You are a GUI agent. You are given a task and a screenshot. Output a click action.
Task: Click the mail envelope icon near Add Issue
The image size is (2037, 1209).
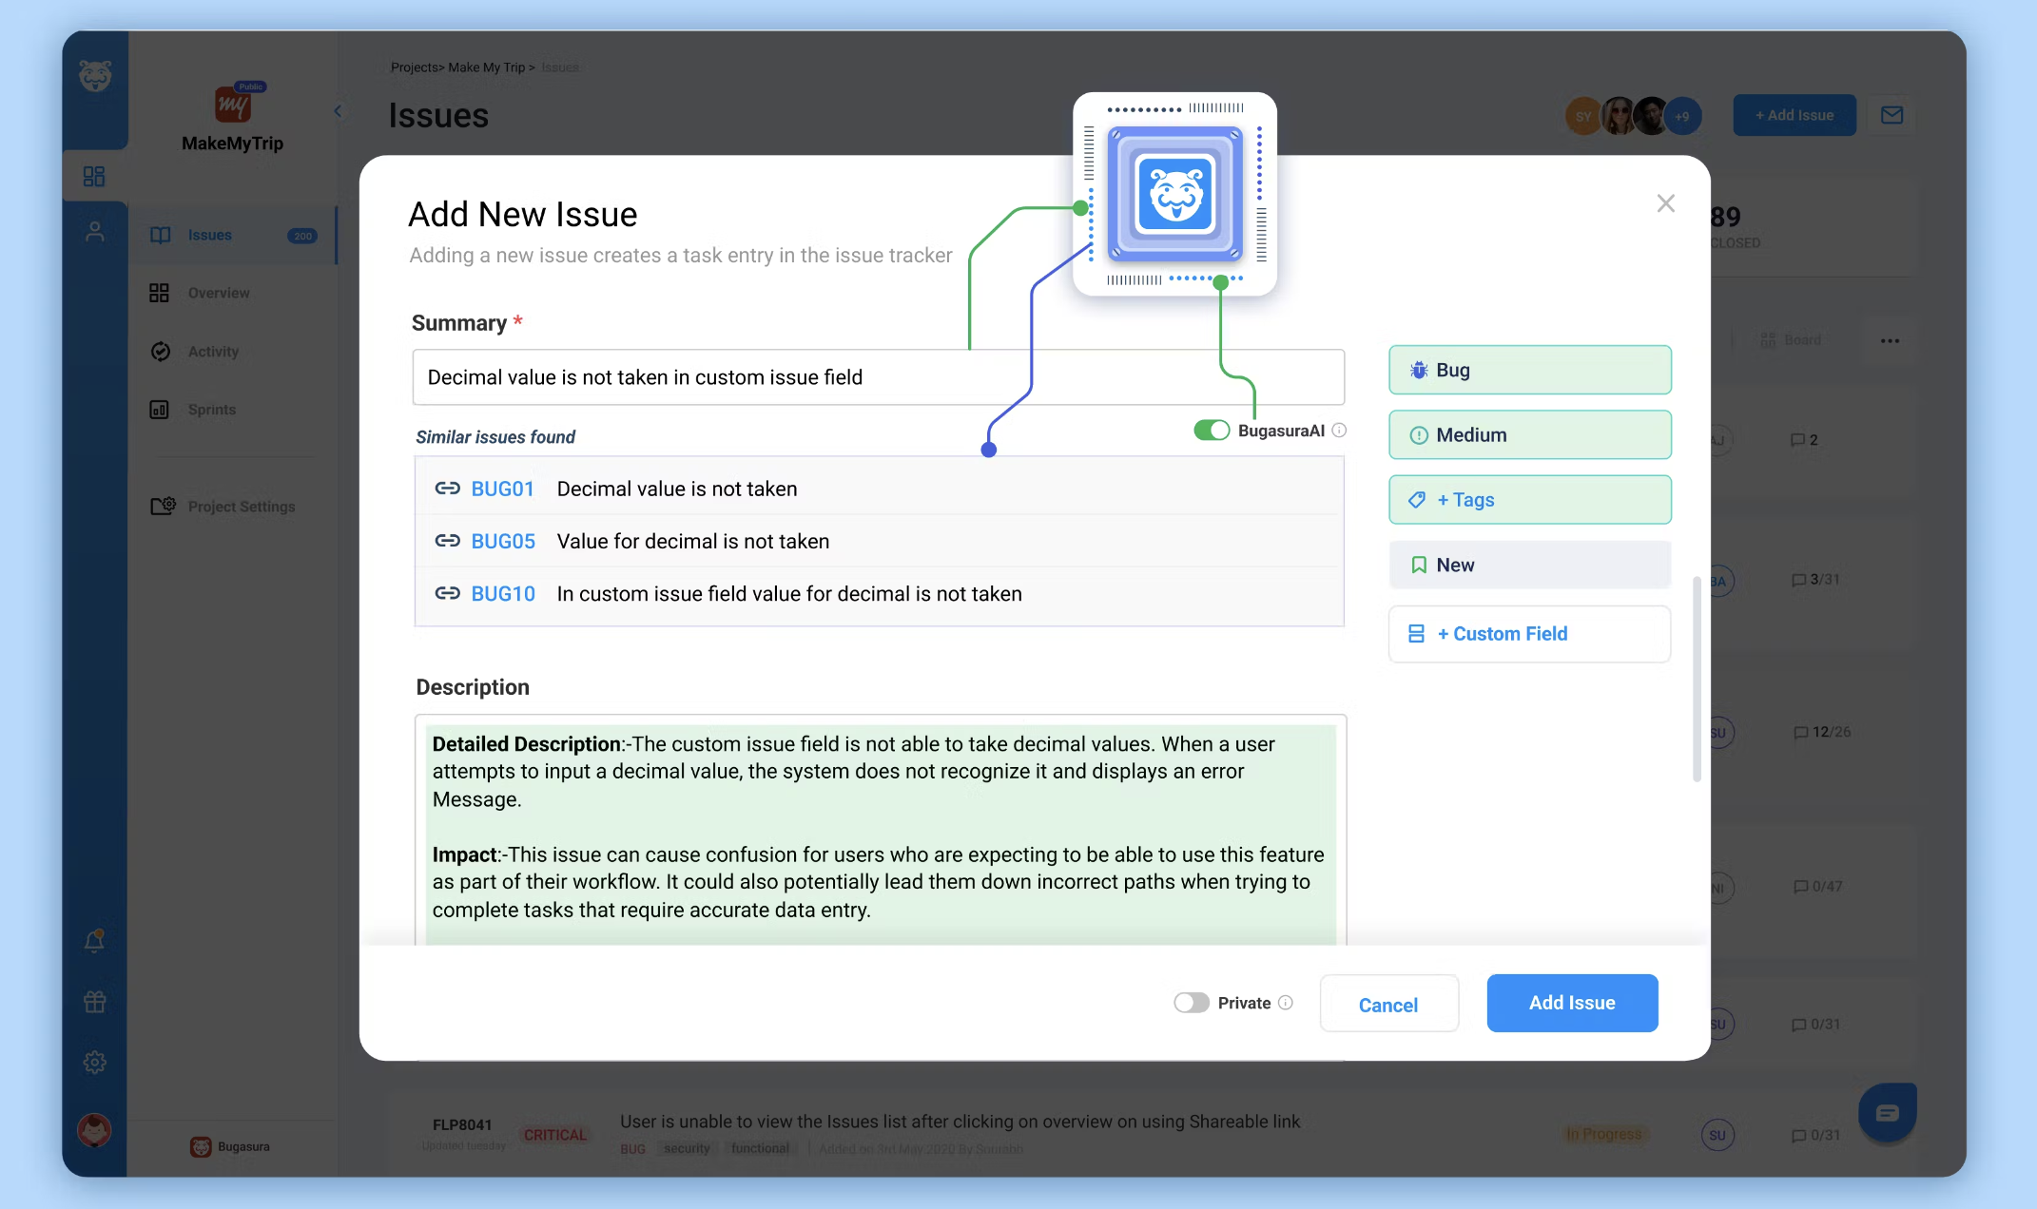click(x=1891, y=115)
